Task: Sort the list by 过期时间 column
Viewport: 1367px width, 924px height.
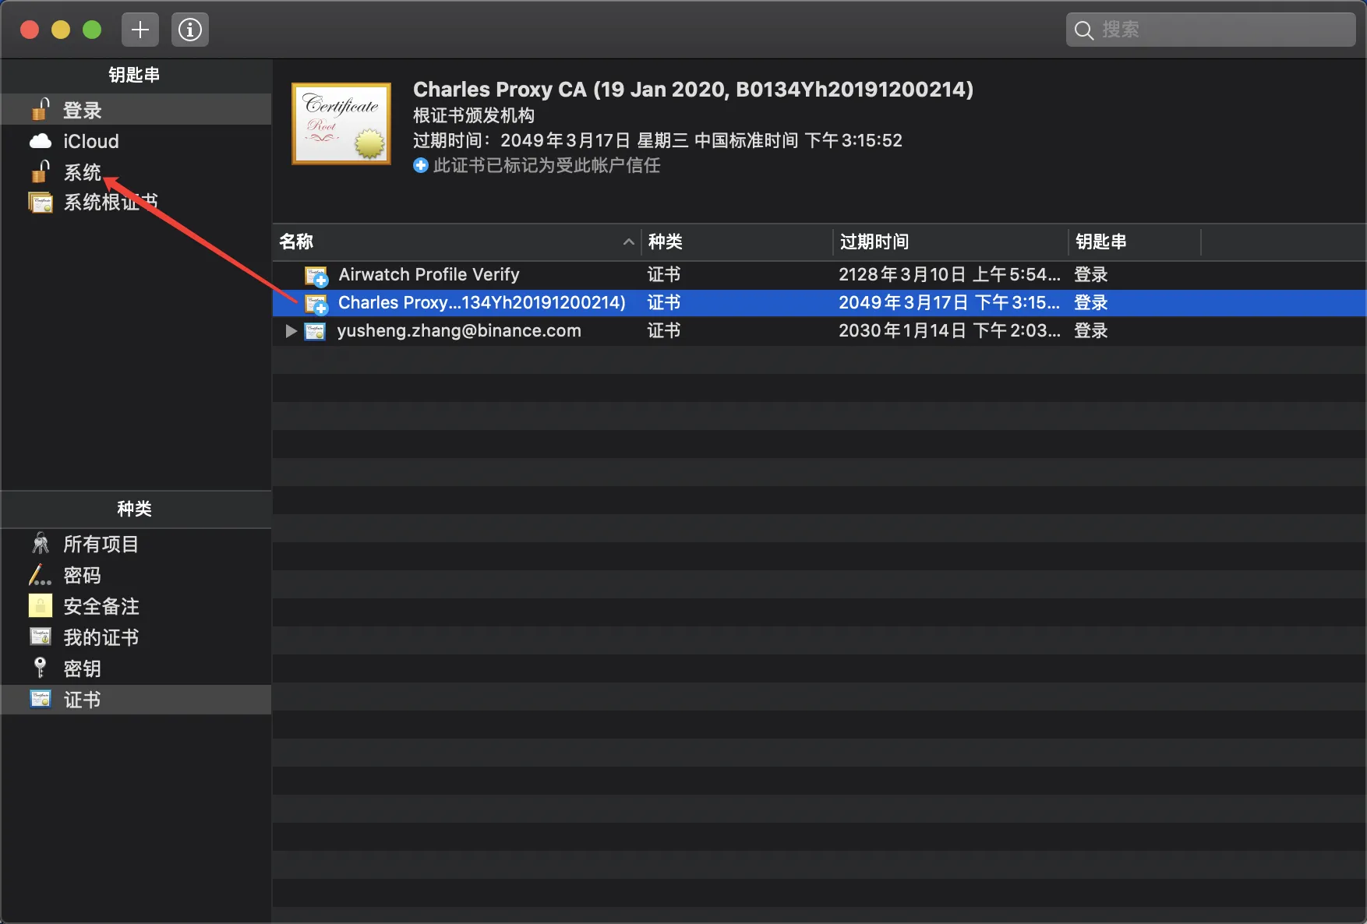Action: pyautogui.click(x=950, y=242)
